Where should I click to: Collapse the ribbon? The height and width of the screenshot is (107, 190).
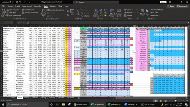click(x=188, y=19)
